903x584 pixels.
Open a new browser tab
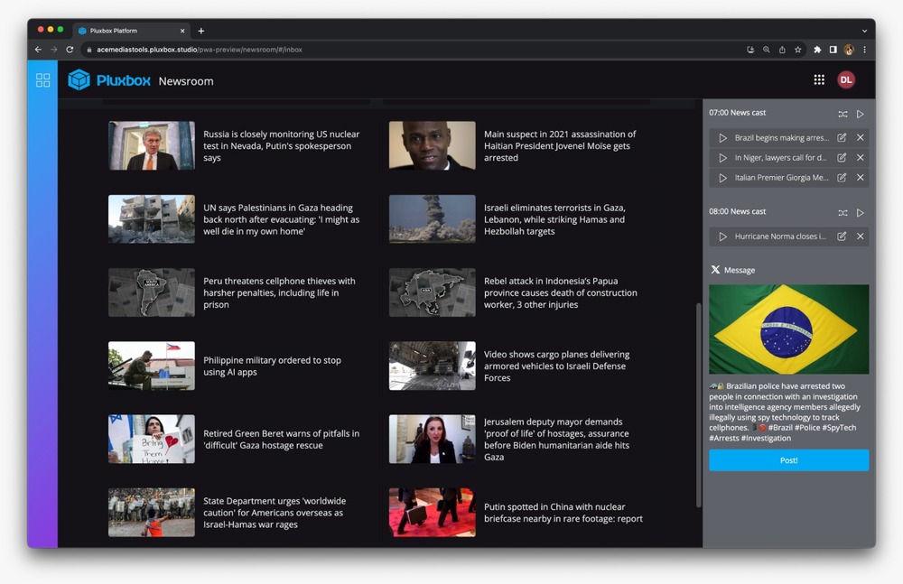(200, 31)
